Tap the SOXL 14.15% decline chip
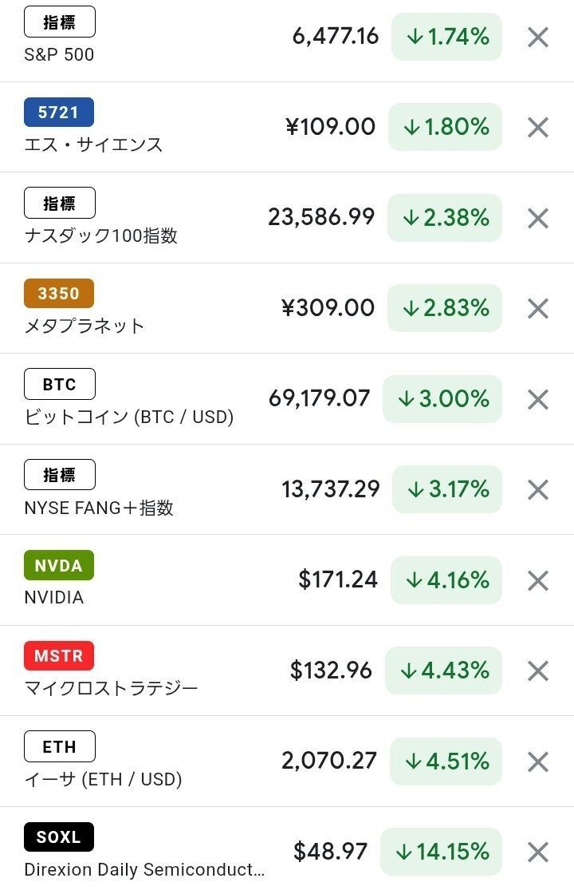 [441, 852]
